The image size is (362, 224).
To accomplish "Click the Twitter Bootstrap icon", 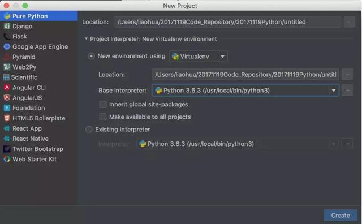I will 7,149.
